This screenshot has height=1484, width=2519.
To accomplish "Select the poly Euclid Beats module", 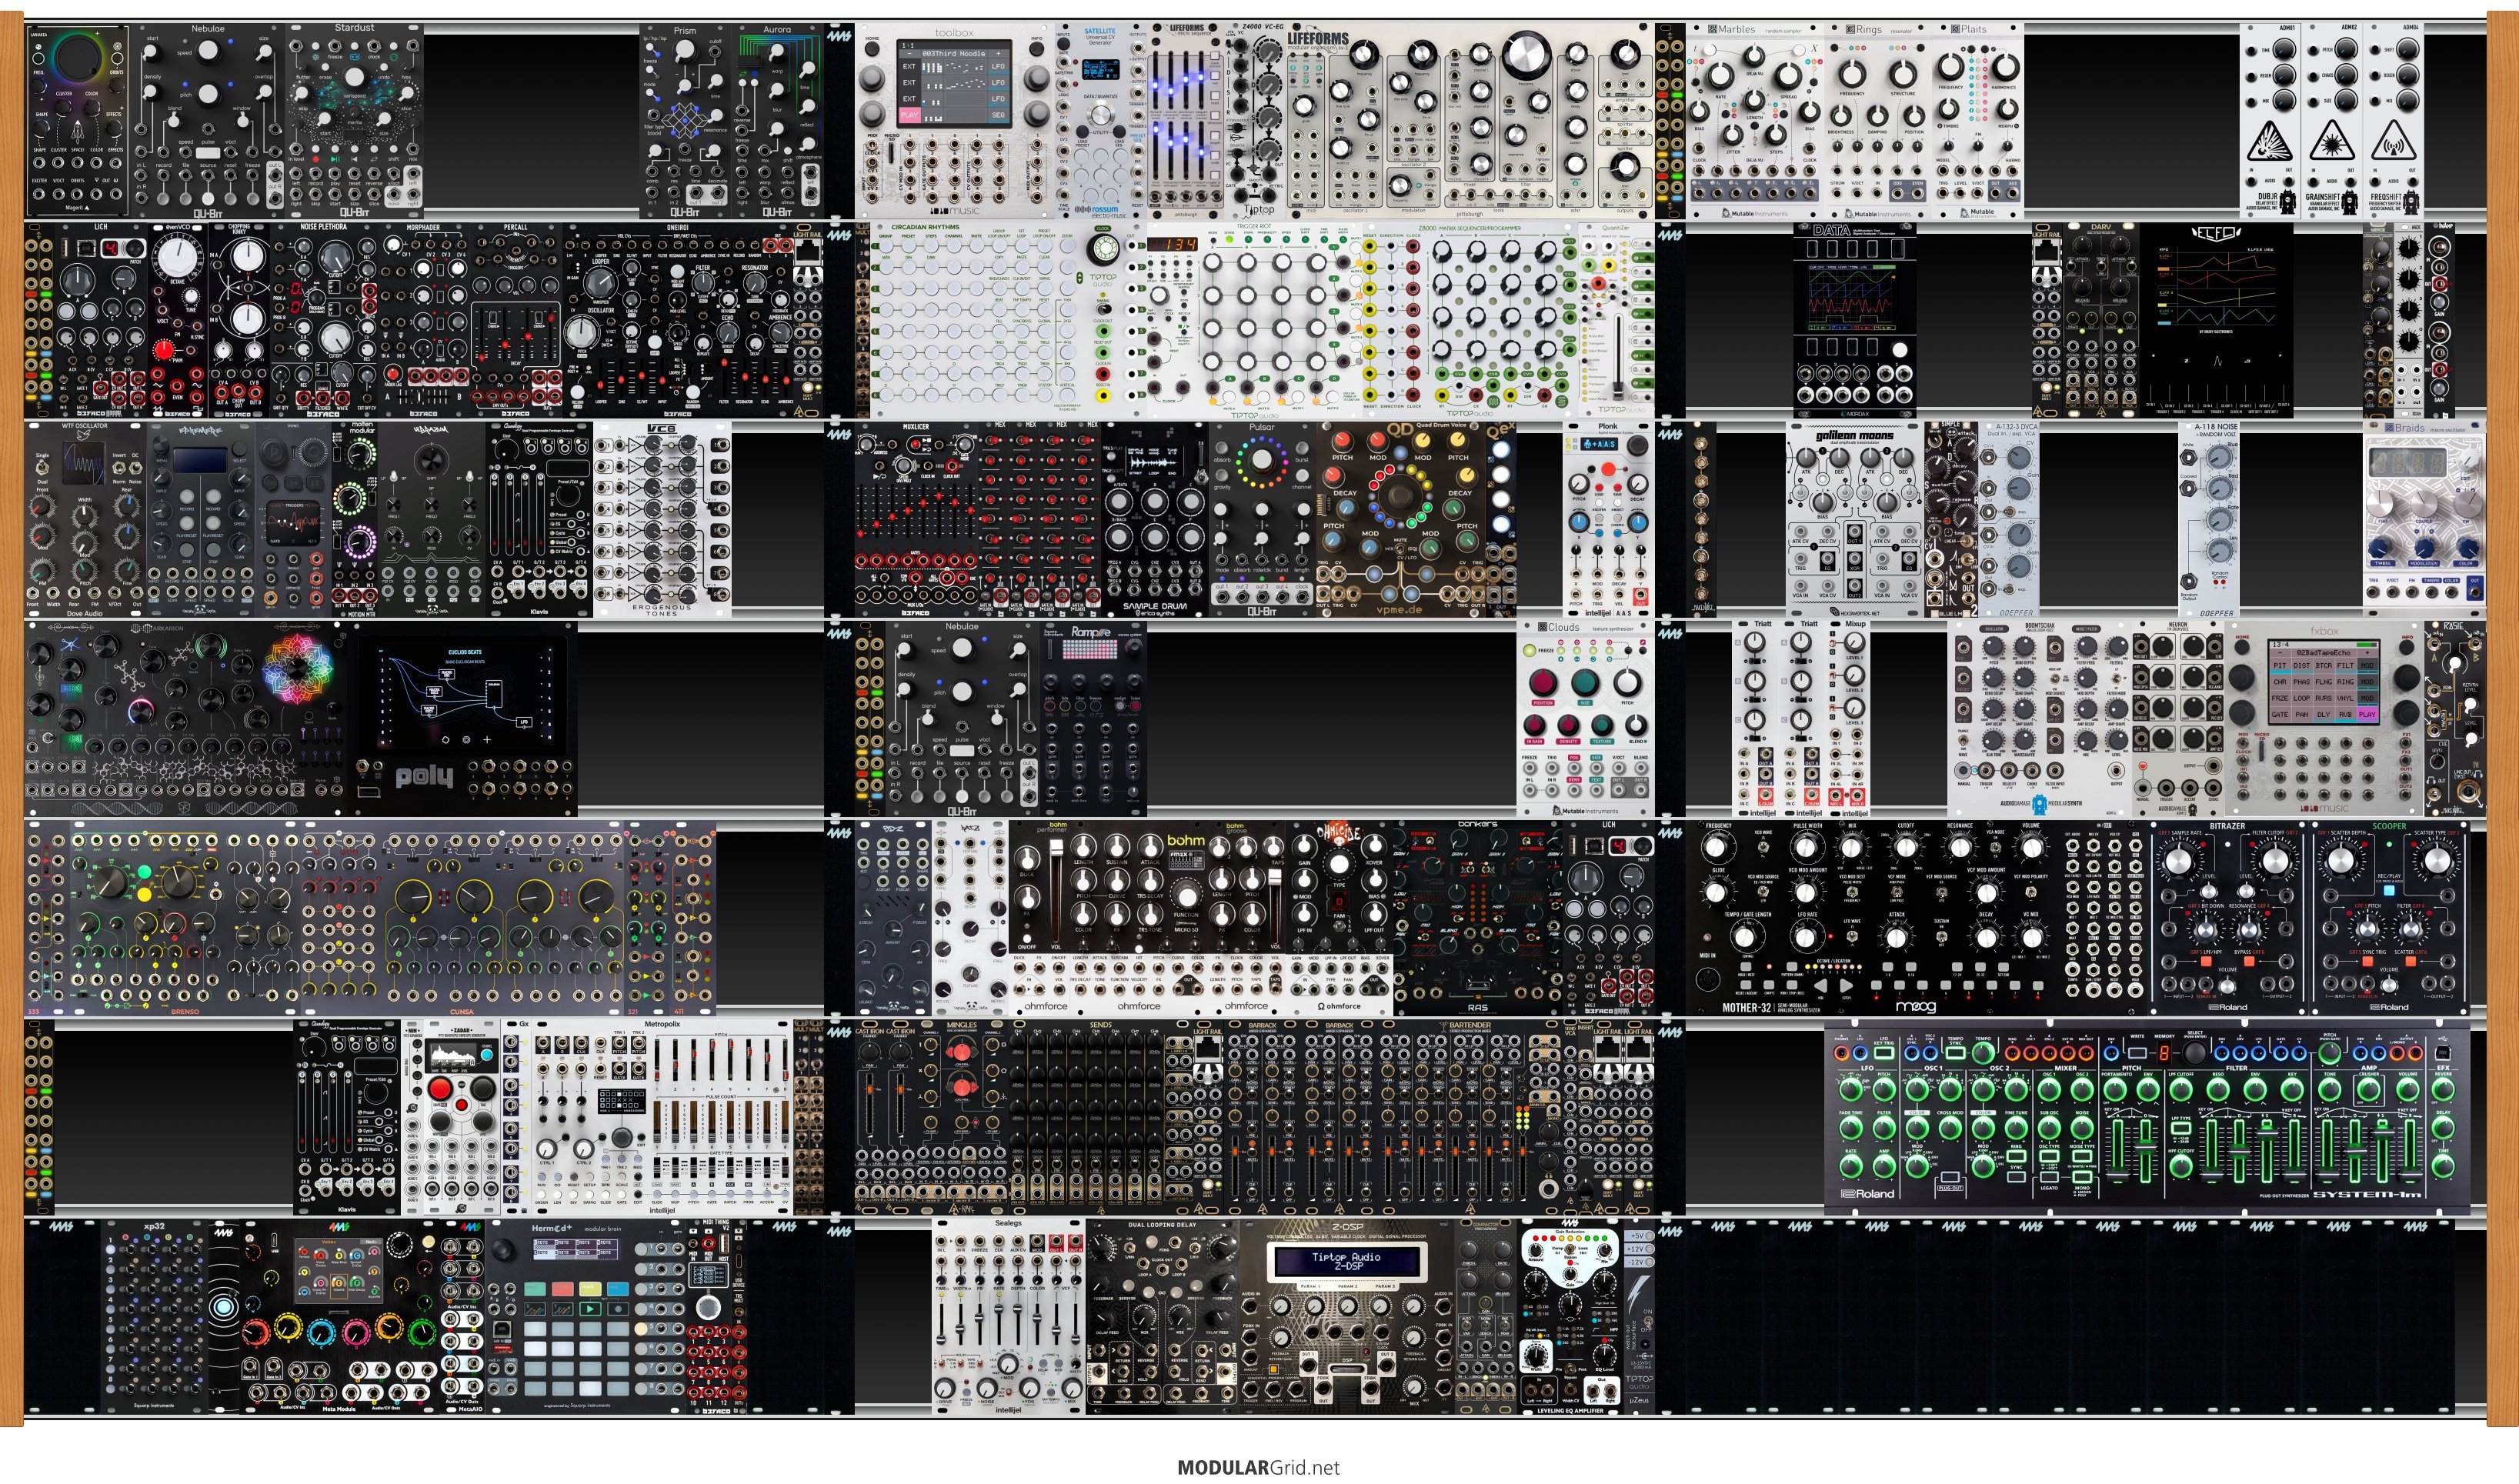I will pos(462,718).
